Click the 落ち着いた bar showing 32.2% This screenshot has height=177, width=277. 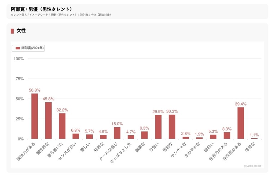[x=62, y=126]
